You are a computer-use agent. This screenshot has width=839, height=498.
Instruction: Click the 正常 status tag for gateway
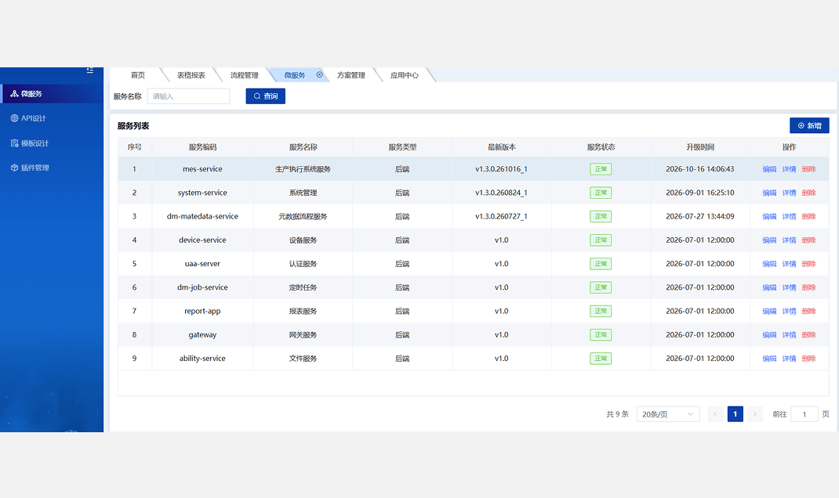coord(601,335)
